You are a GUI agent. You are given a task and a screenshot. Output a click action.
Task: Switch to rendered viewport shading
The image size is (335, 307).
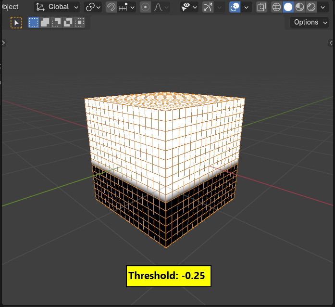pyautogui.click(x=311, y=7)
